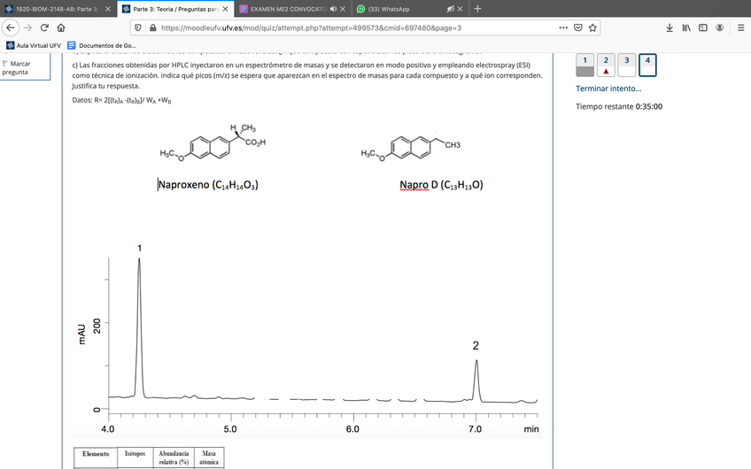Show site security shield information
Viewport: 751px width, 469px height.
pos(137,27)
